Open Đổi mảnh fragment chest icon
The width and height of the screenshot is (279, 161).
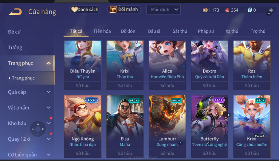pyautogui.click(x=113, y=9)
